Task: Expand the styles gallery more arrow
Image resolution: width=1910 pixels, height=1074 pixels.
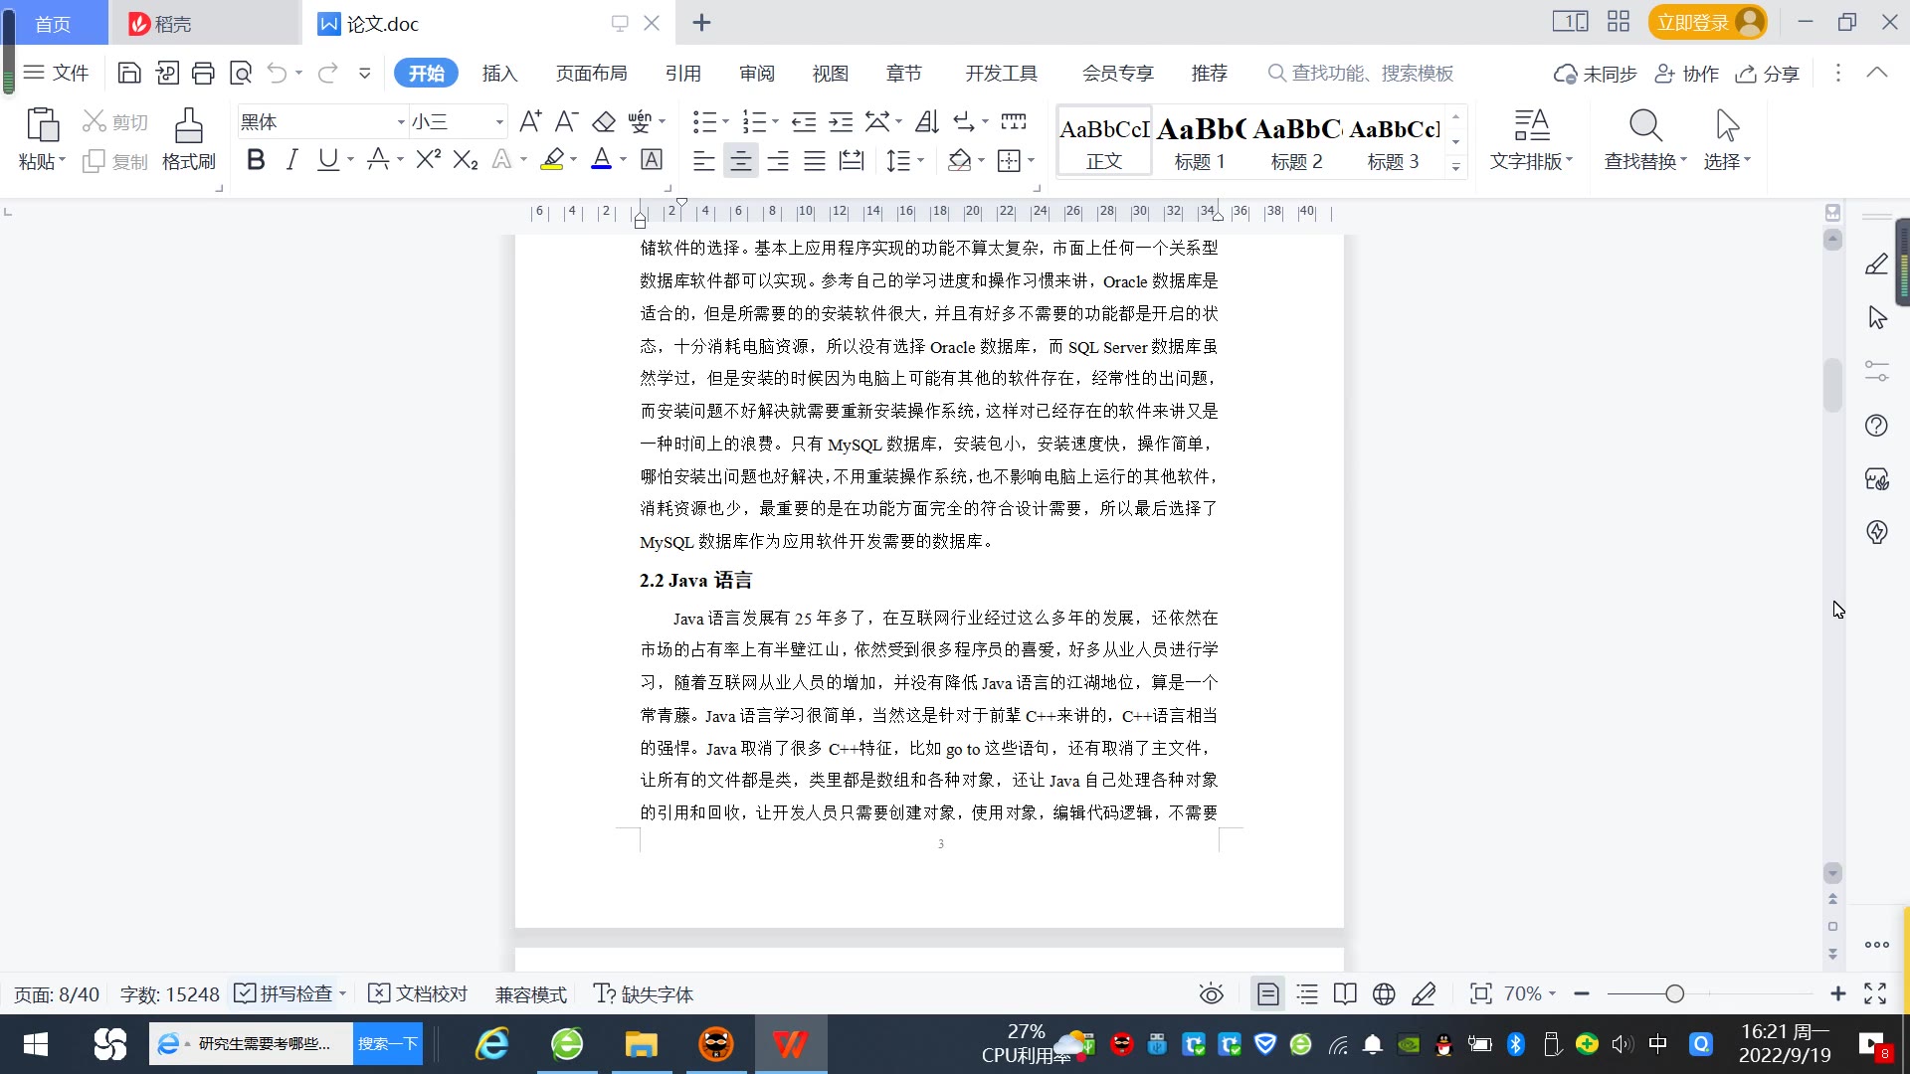Action: [x=1455, y=167]
